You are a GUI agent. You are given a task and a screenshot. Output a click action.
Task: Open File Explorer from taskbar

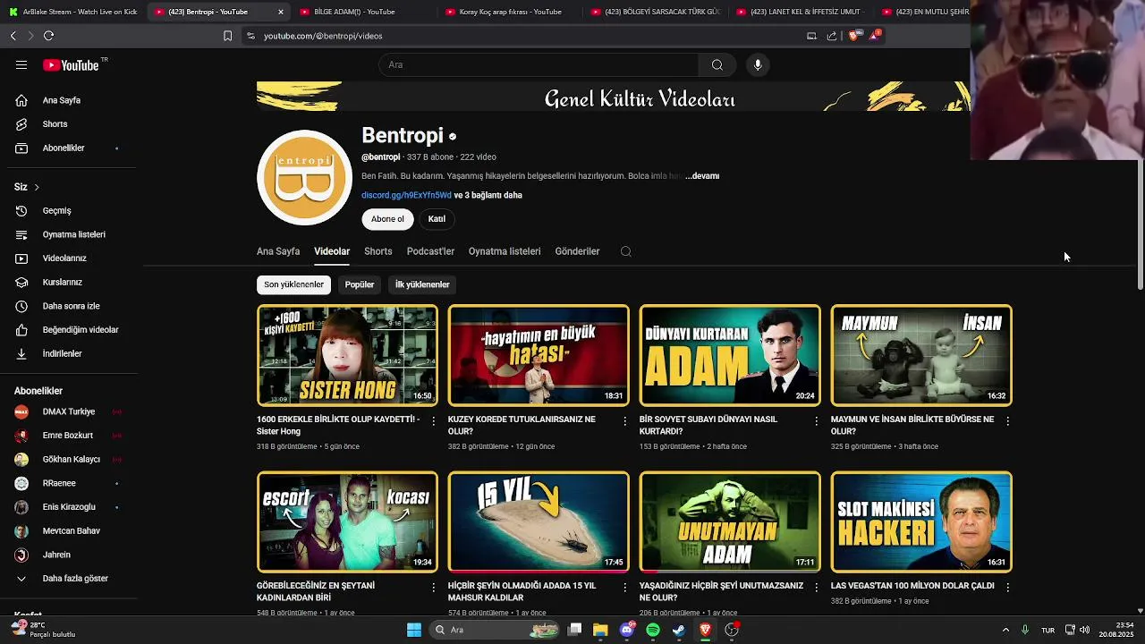point(600,630)
